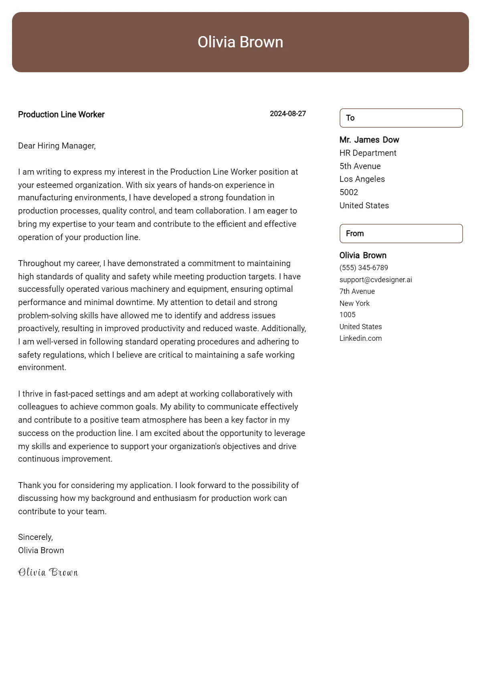
Task: Click the 5th Avenue address line
Action: [x=360, y=166]
